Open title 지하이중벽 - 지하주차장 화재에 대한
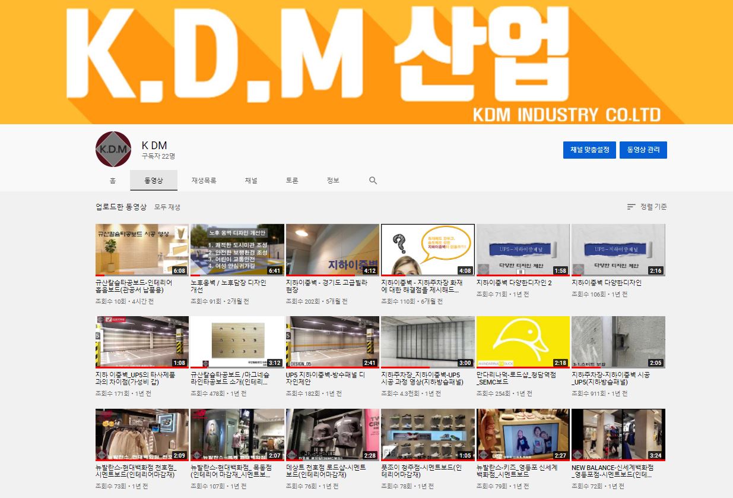The width and height of the screenshot is (733, 498). (x=423, y=286)
